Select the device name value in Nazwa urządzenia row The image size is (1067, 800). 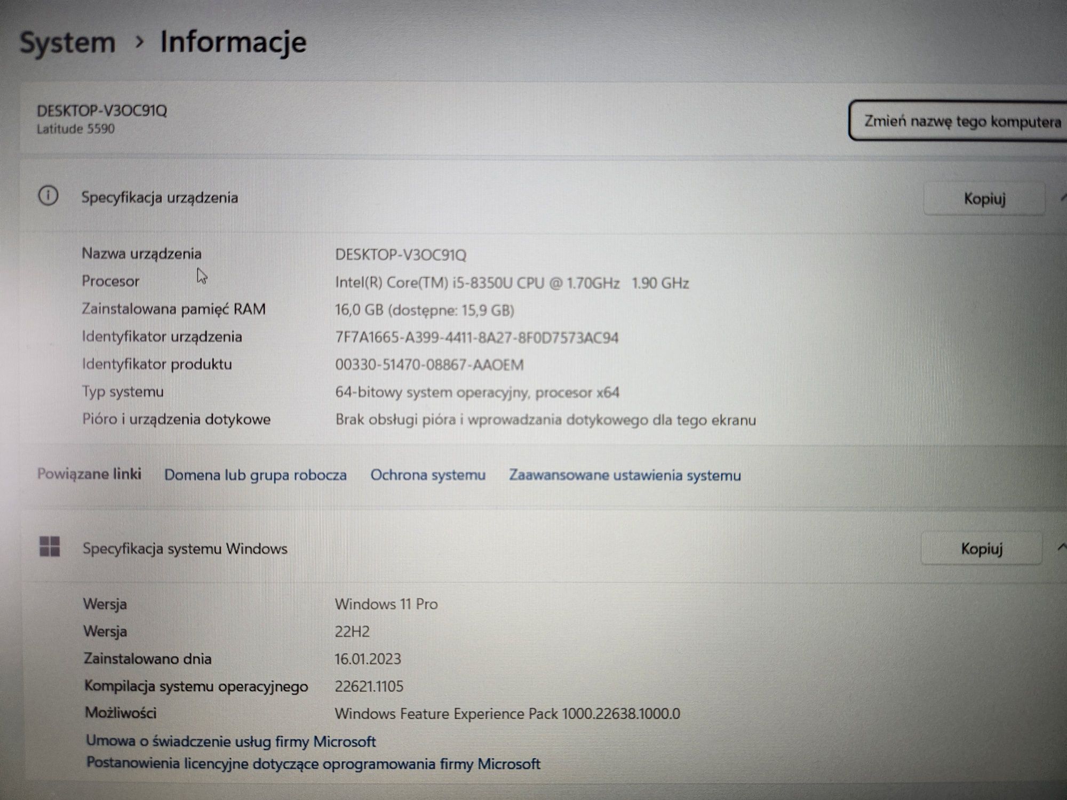tap(401, 255)
